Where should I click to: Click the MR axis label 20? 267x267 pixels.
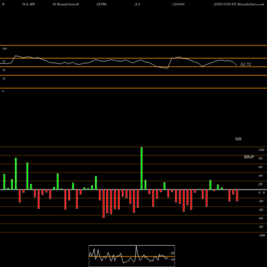tap(261, 184)
